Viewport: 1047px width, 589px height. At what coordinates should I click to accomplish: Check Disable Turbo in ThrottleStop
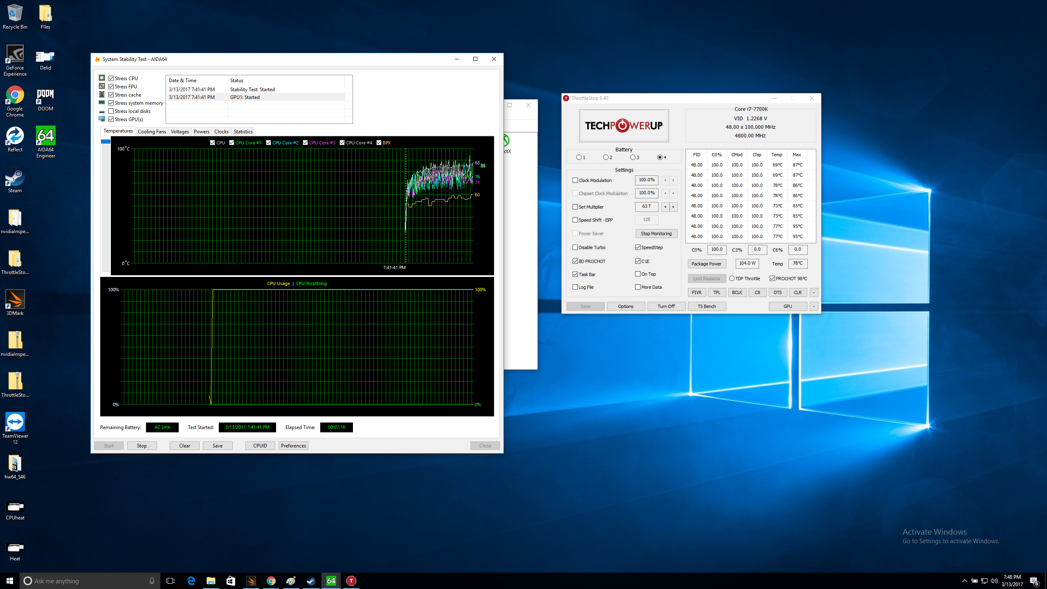(575, 247)
